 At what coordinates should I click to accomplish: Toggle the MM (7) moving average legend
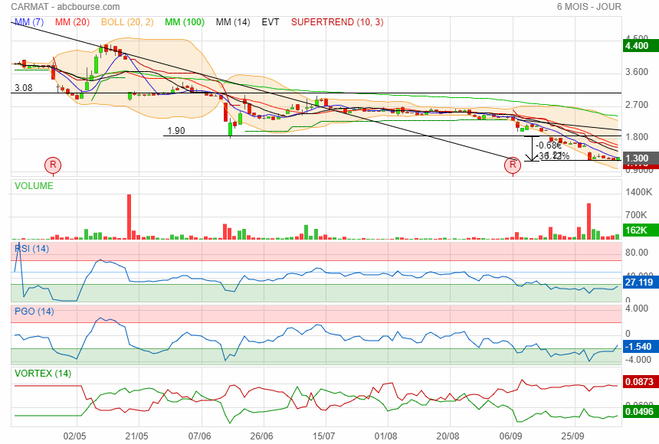pos(31,22)
